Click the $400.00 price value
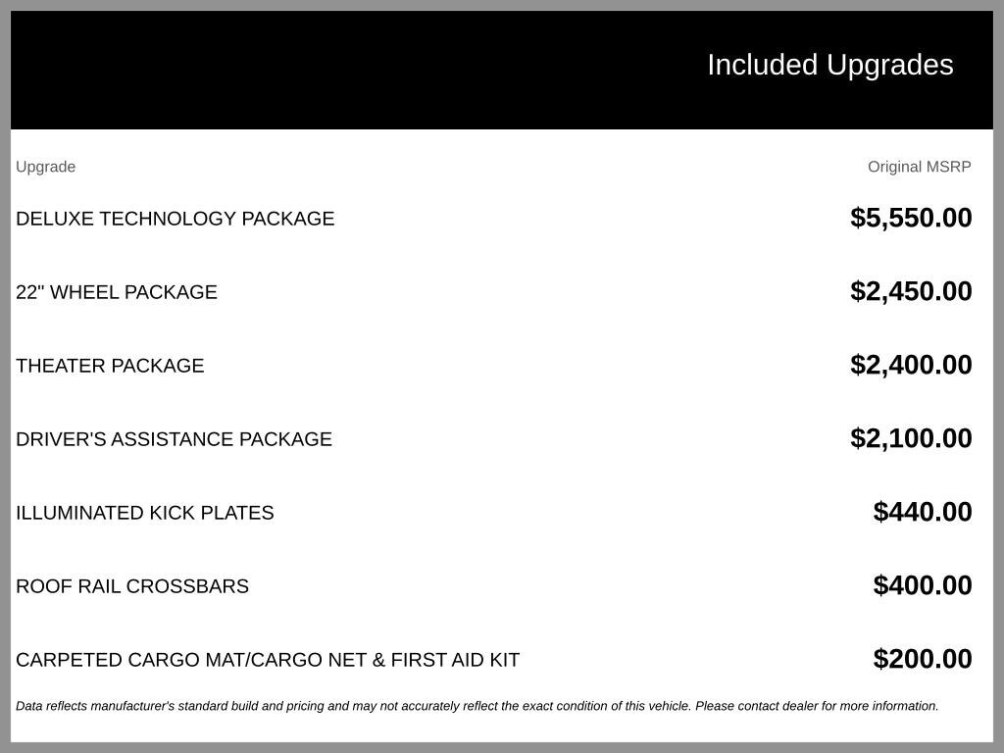The height and width of the screenshot is (753, 1004). (922, 586)
